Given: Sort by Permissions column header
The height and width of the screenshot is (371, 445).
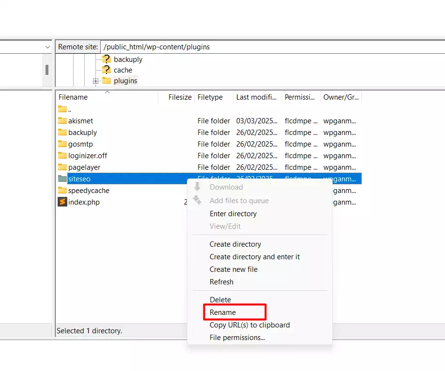Looking at the screenshot, I should pyautogui.click(x=301, y=97).
